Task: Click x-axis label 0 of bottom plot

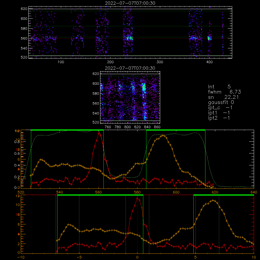Action: (137, 257)
